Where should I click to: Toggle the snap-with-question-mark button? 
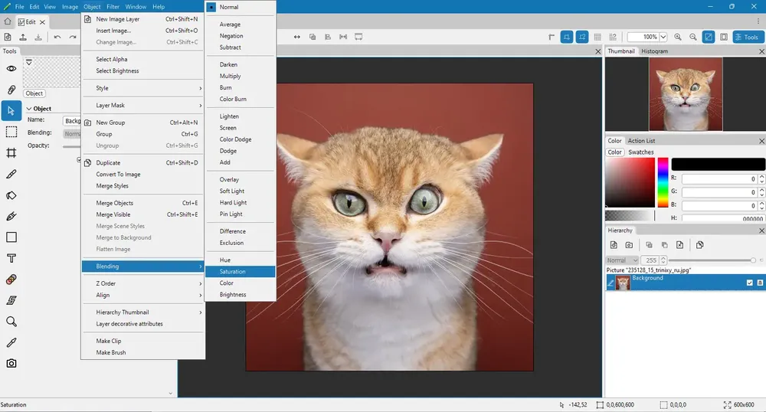(582, 37)
